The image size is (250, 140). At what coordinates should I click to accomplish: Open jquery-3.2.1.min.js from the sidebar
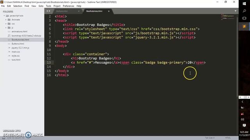[20, 48]
